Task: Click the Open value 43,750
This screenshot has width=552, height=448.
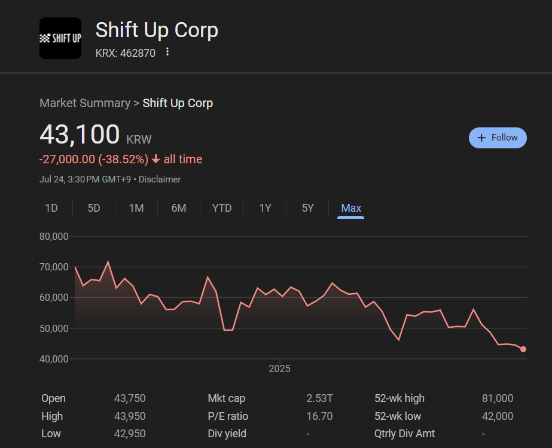Action: click(130, 398)
